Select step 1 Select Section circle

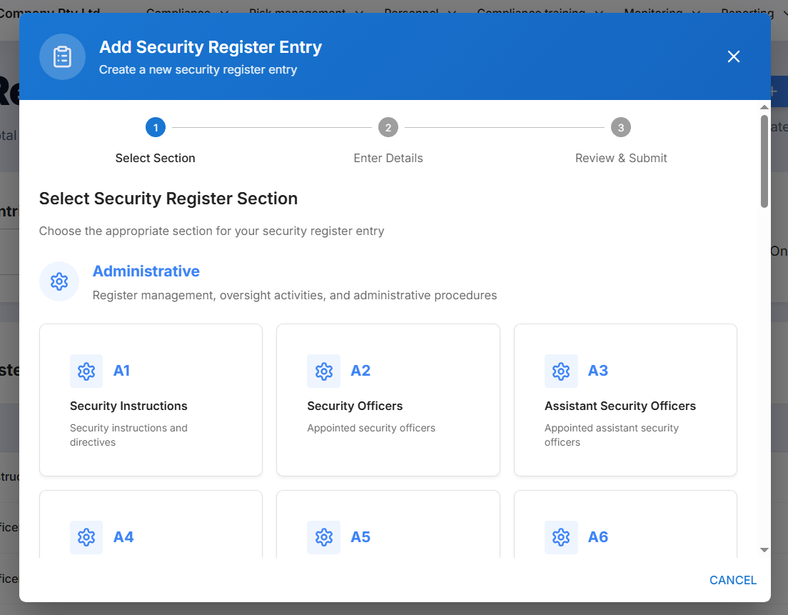click(x=155, y=128)
